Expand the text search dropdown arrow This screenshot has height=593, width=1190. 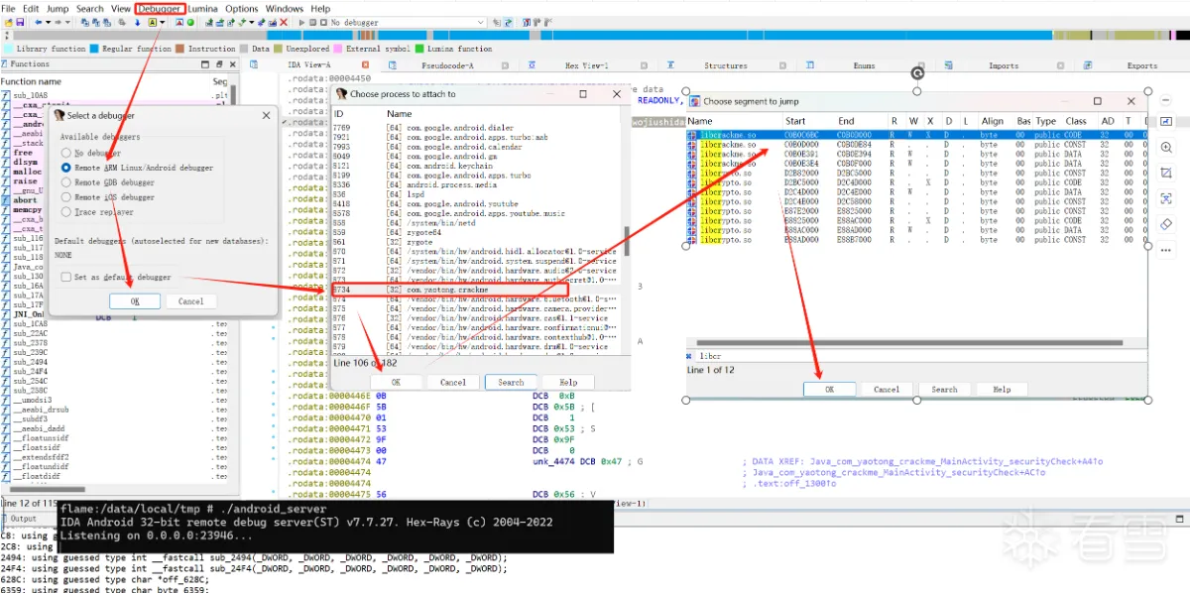(163, 22)
